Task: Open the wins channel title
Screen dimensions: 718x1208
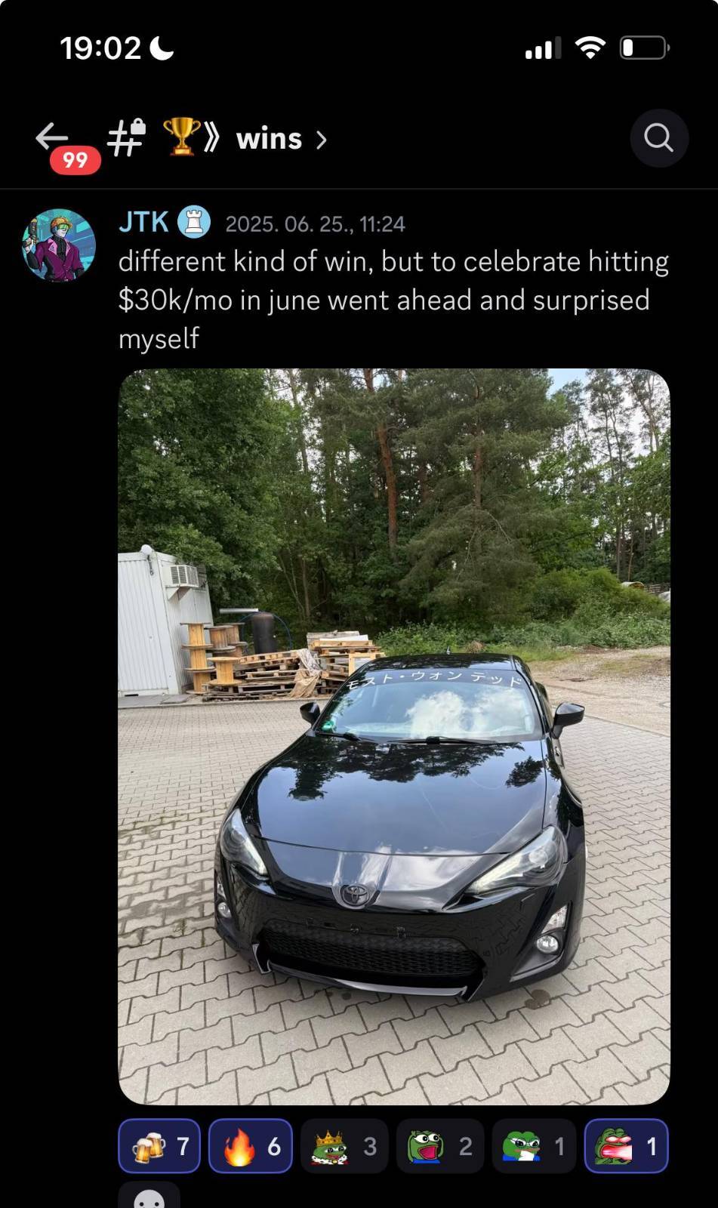Action: tap(270, 139)
